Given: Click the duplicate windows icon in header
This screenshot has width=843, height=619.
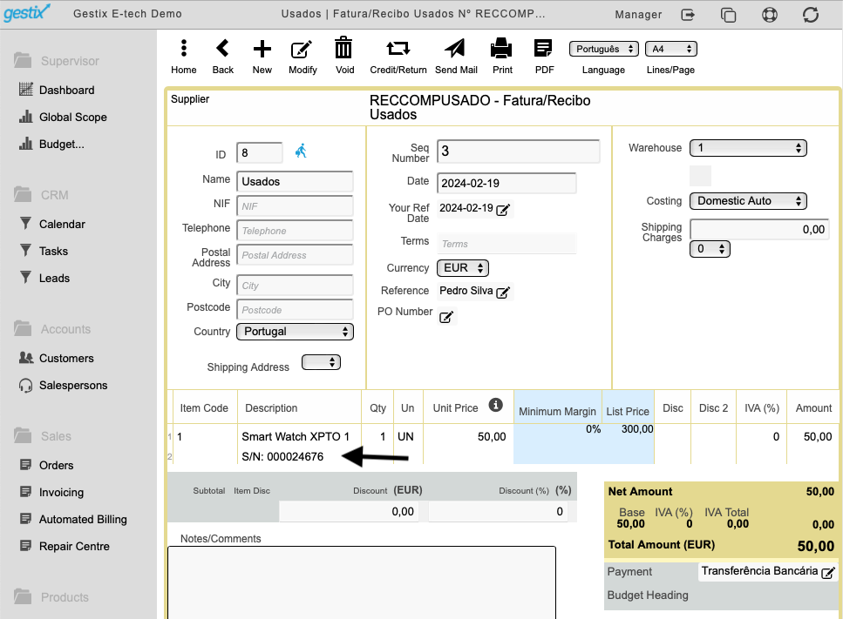Looking at the screenshot, I should pos(729,15).
